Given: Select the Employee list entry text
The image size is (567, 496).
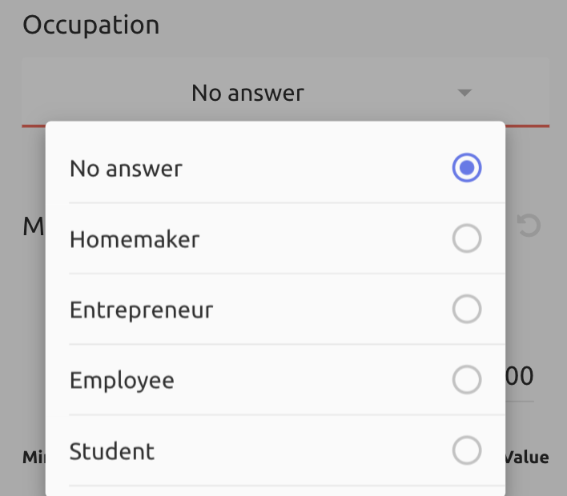Looking at the screenshot, I should pyautogui.click(x=122, y=380).
